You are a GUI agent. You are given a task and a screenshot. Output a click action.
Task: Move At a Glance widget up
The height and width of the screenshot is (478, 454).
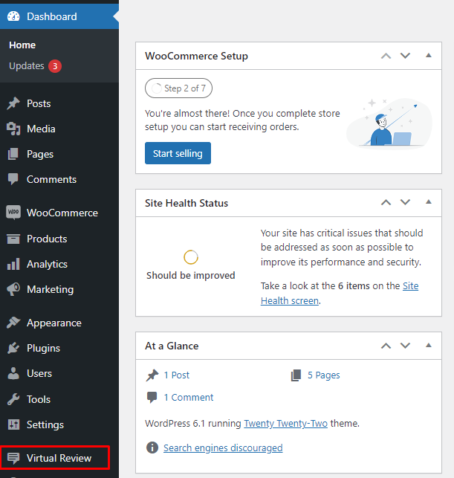coord(386,346)
